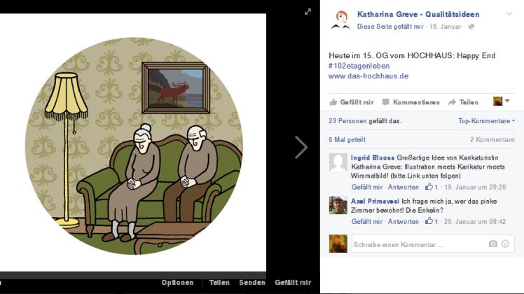
Task: Open the post options chevron at top right
Action: [509, 14]
